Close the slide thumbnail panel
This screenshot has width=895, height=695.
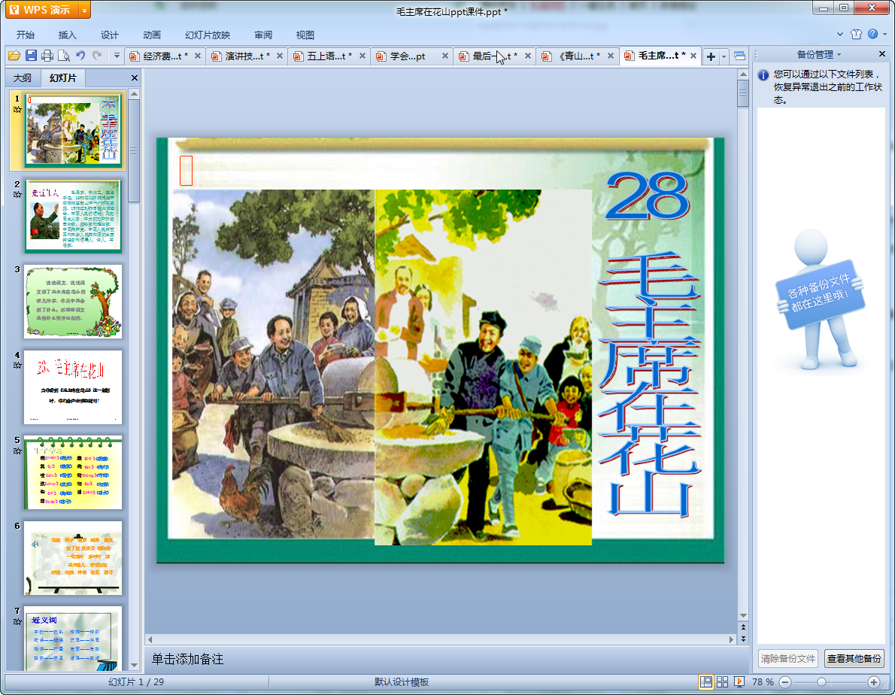[x=134, y=77]
